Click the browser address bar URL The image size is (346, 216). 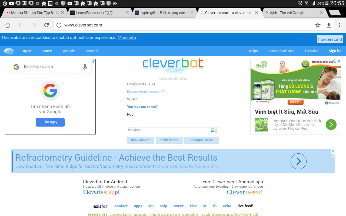[x=83, y=25]
